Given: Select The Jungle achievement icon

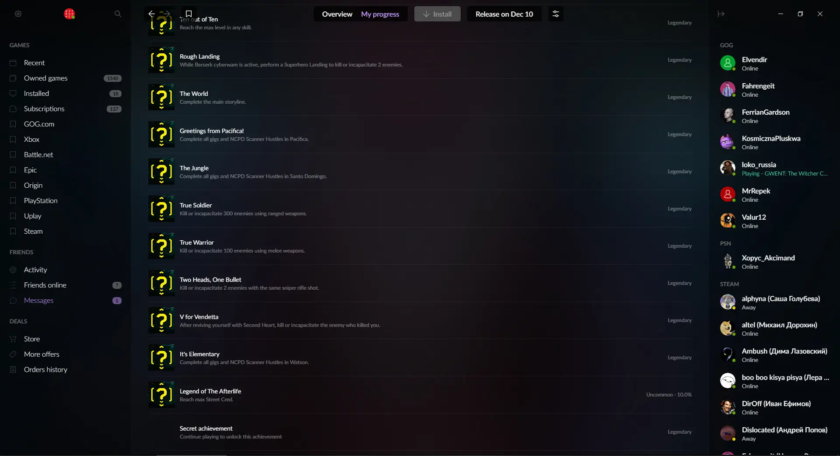Looking at the screenshot, I should (x=161, y=172).
